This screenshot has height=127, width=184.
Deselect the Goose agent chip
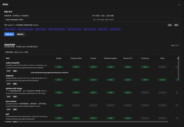point(115,29)
